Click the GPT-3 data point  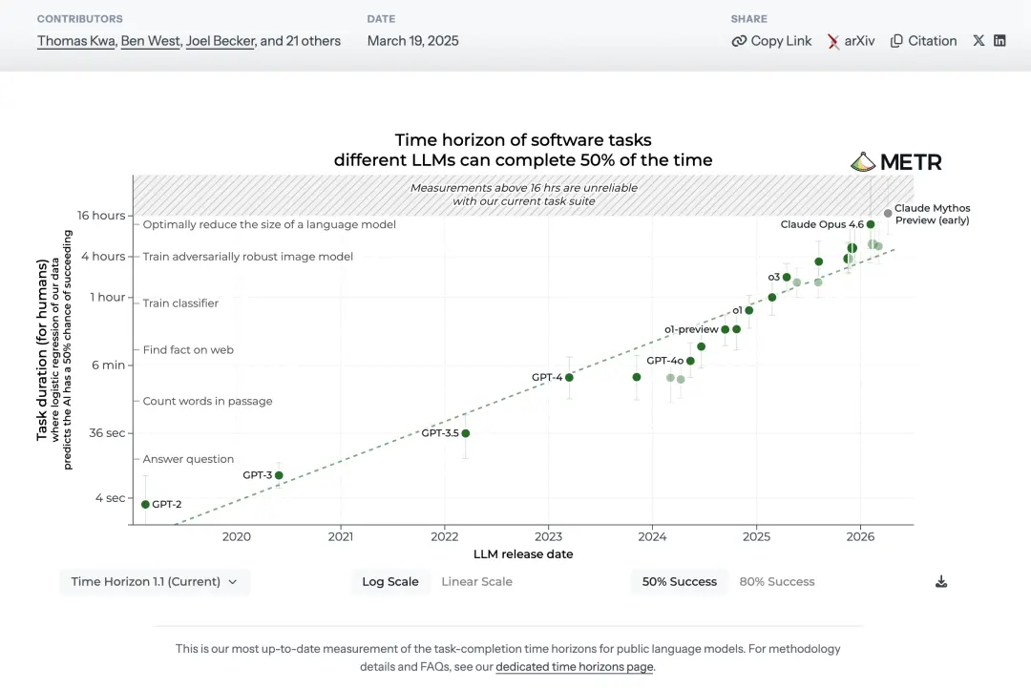click(x=279, y=475)
